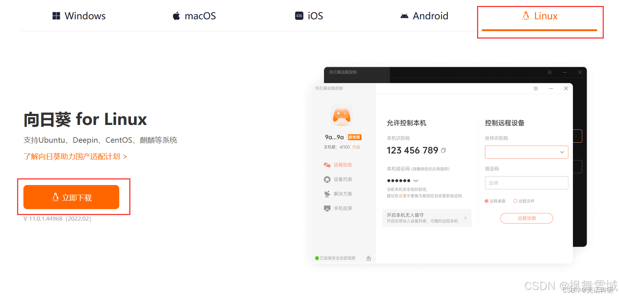
Task: Select the iOS platform tab
Action: (309, 16)
